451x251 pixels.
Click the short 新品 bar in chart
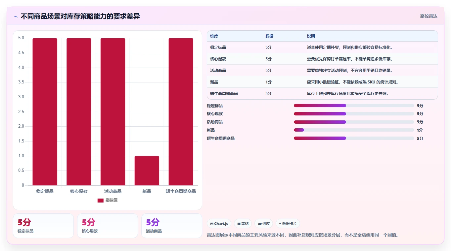147,171
